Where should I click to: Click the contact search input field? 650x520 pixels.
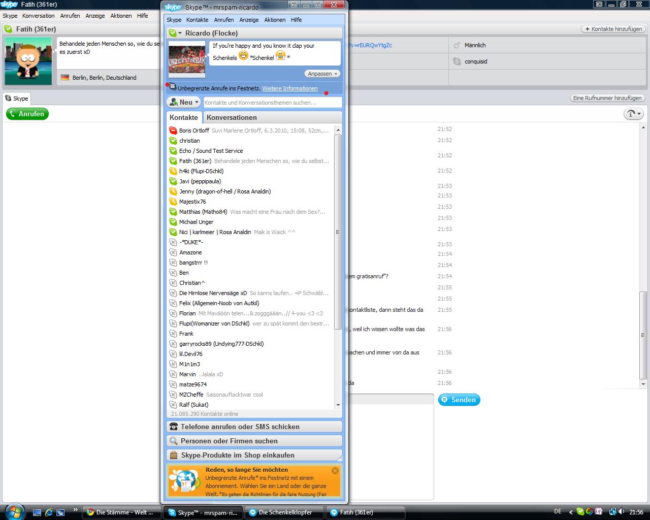point(273,103)
